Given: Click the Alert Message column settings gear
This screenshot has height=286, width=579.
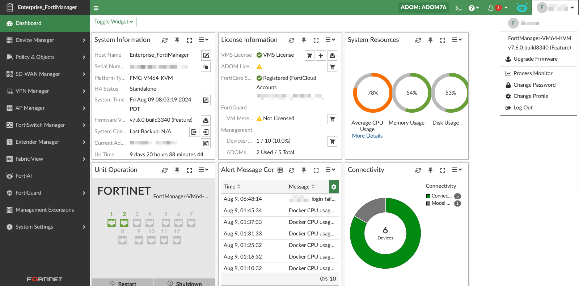Looking at the screenshot, I should (334, 187).
